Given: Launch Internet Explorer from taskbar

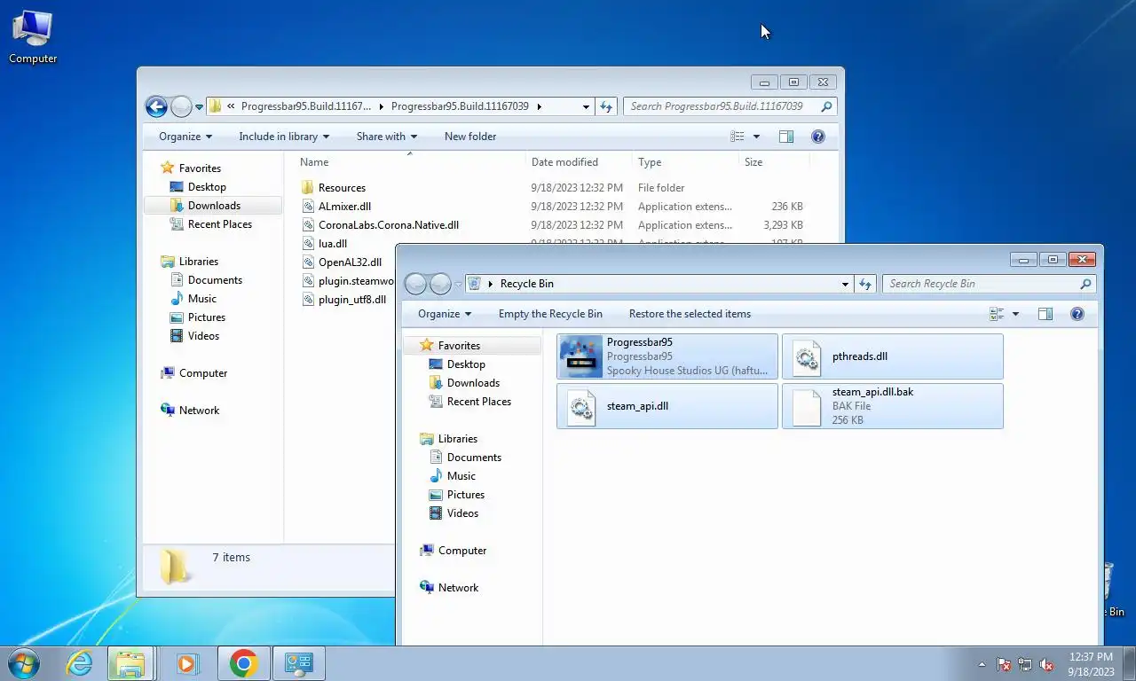Looking at the screenshot, I should point(79,663).
